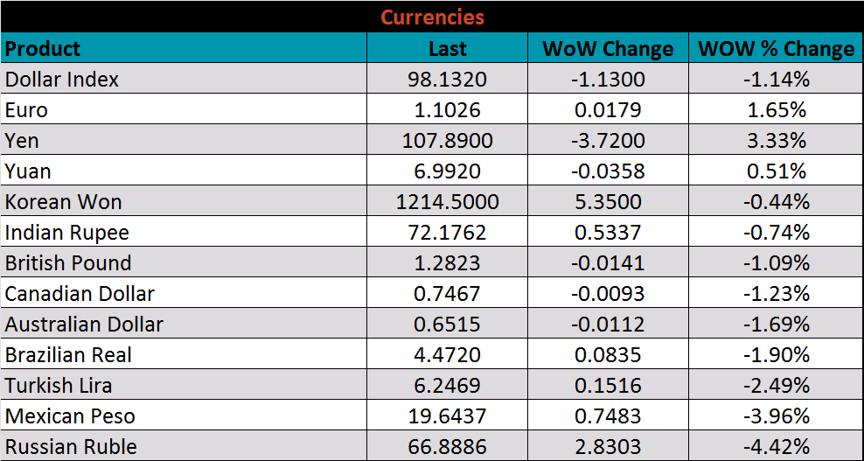Click the Dollar Index last value 98.1320
The height and width of the screenshot is (461, 864).
[x=447, y=80]
